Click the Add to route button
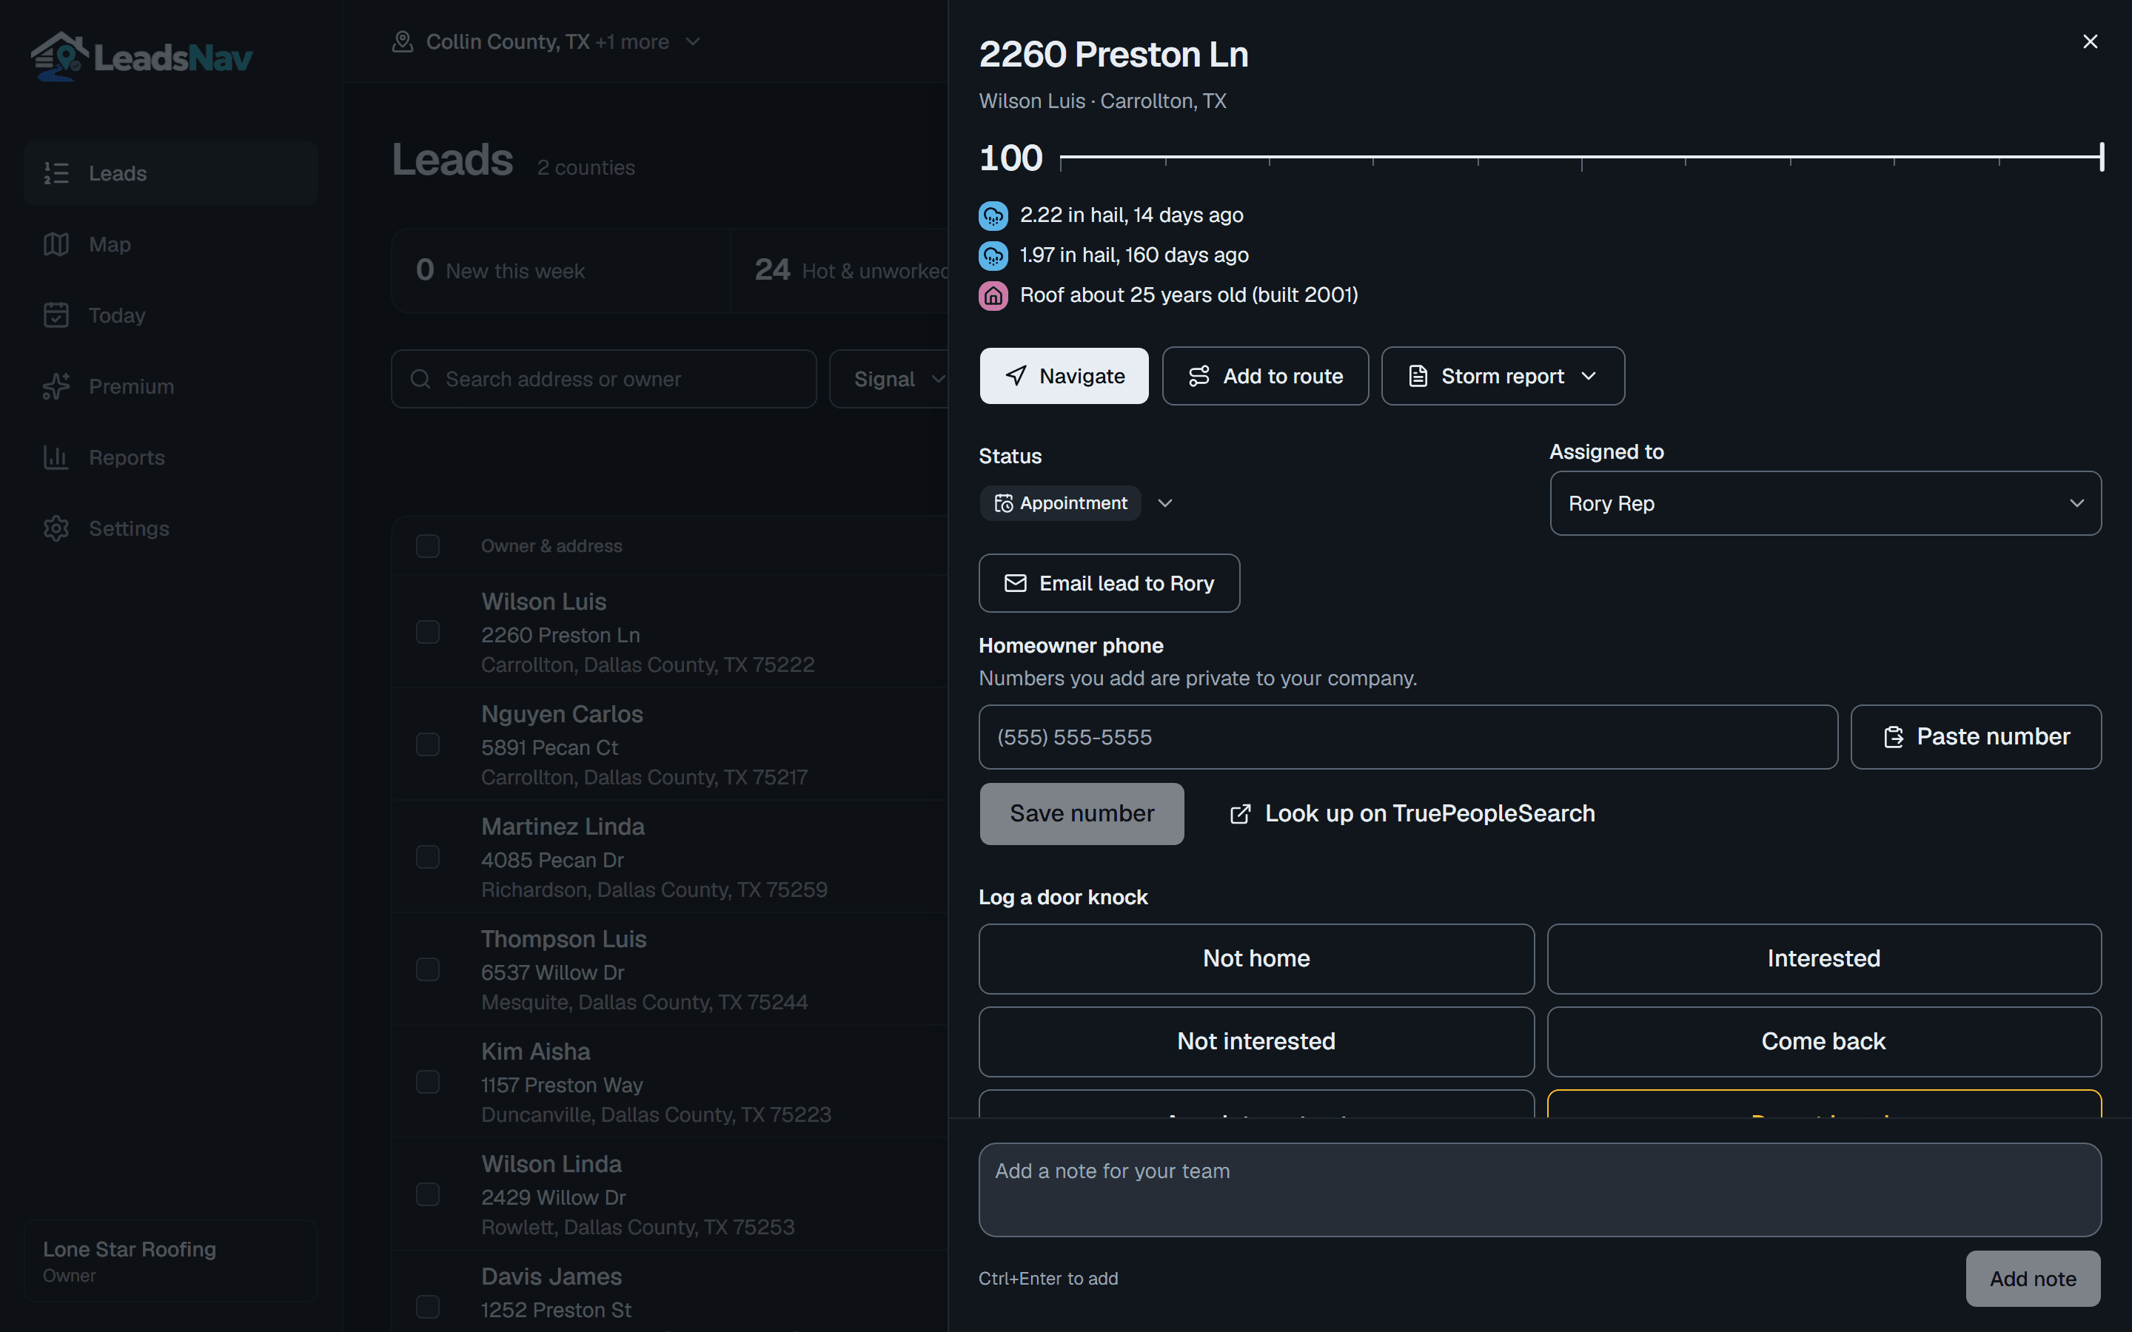This screenshot has width=2132, height=1332. point(1265,376)
